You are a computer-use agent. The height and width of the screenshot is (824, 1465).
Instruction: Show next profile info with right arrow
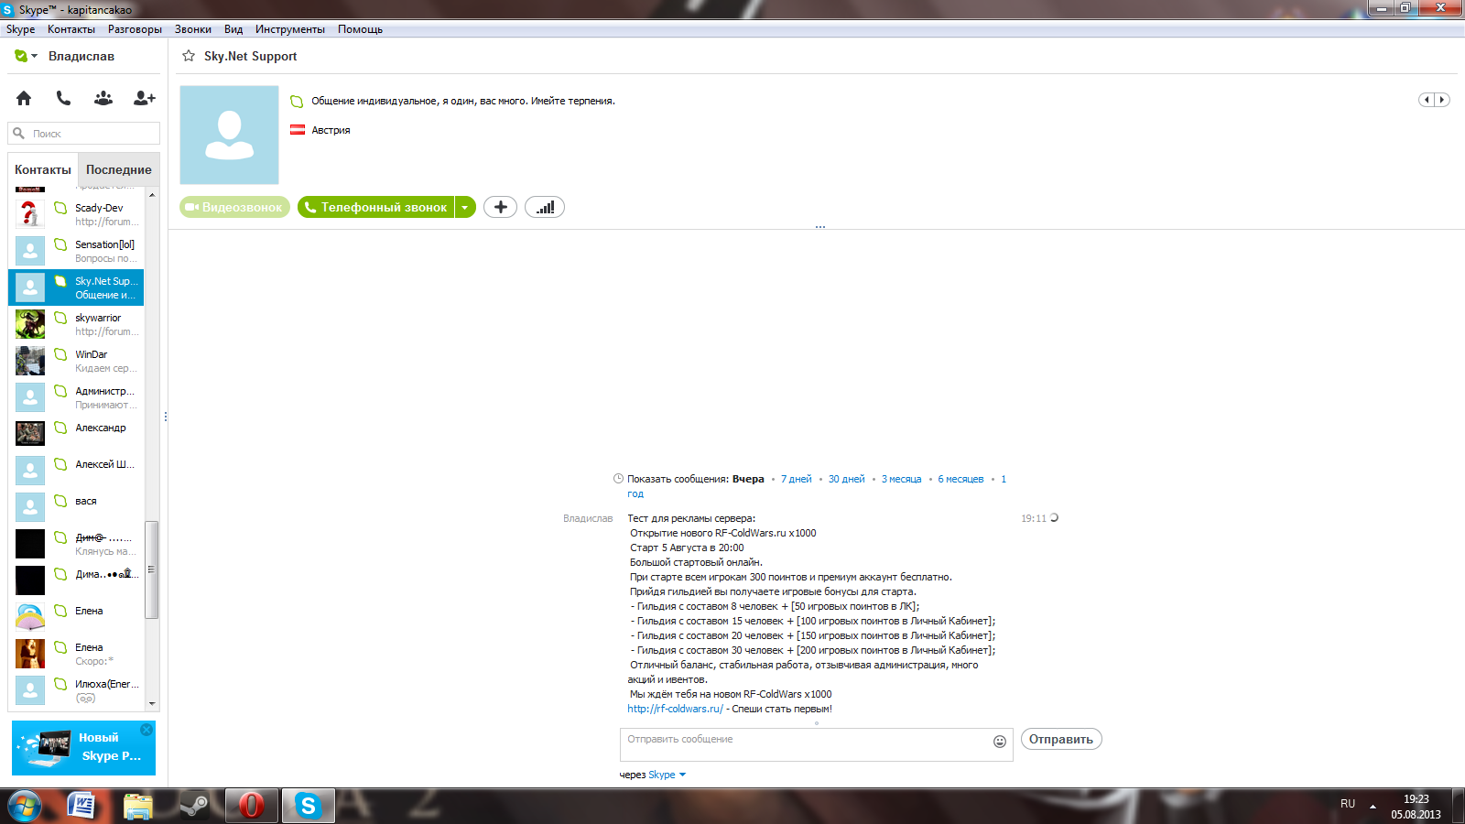[1442, 100]
